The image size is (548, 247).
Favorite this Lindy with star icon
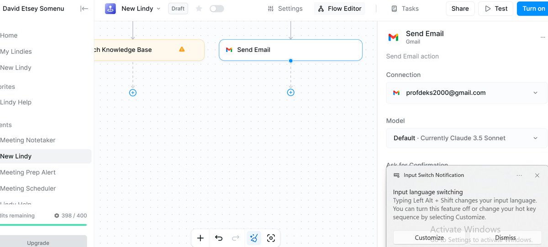(199, 9)
